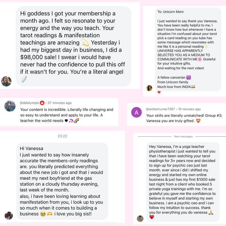Image resolution: width=226 pixels, height=226 pixels.
Task: Click the 23:22 timestamp above Hi Vanessa message
Action: coord(63,136)
